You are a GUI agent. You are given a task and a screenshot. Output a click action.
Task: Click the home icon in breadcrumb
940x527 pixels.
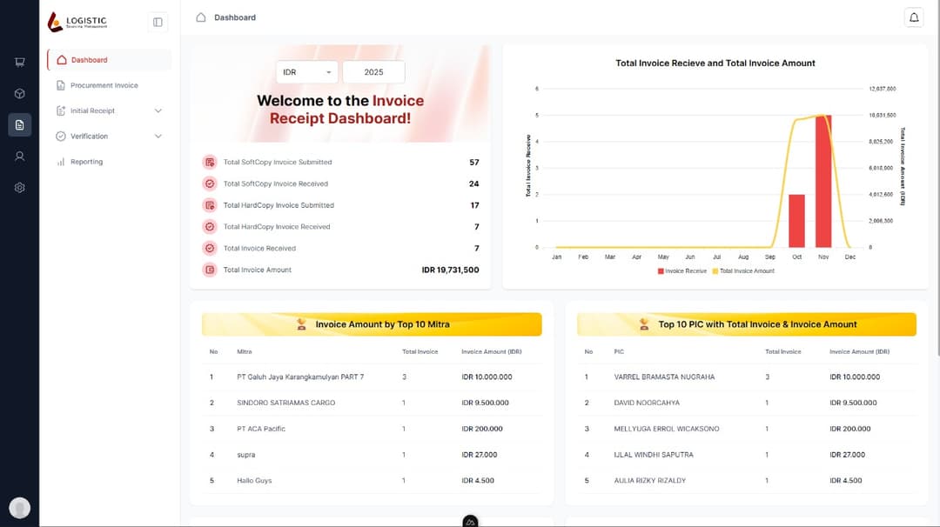pos(201,17)
